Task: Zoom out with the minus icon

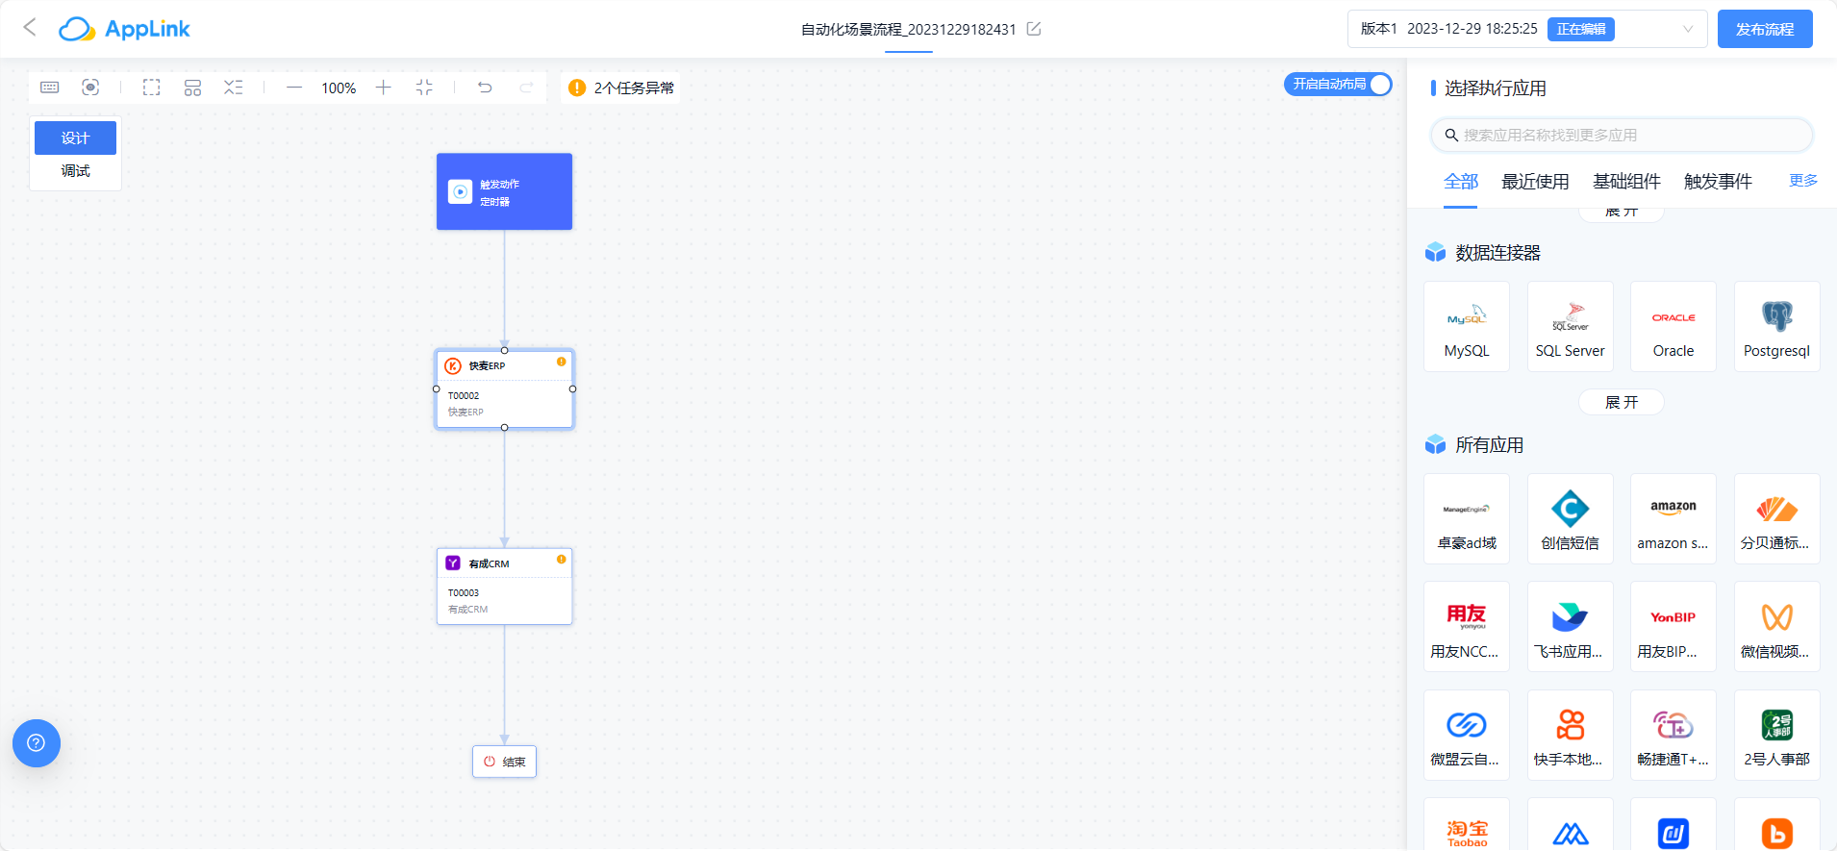Action: tap(294, 88)
